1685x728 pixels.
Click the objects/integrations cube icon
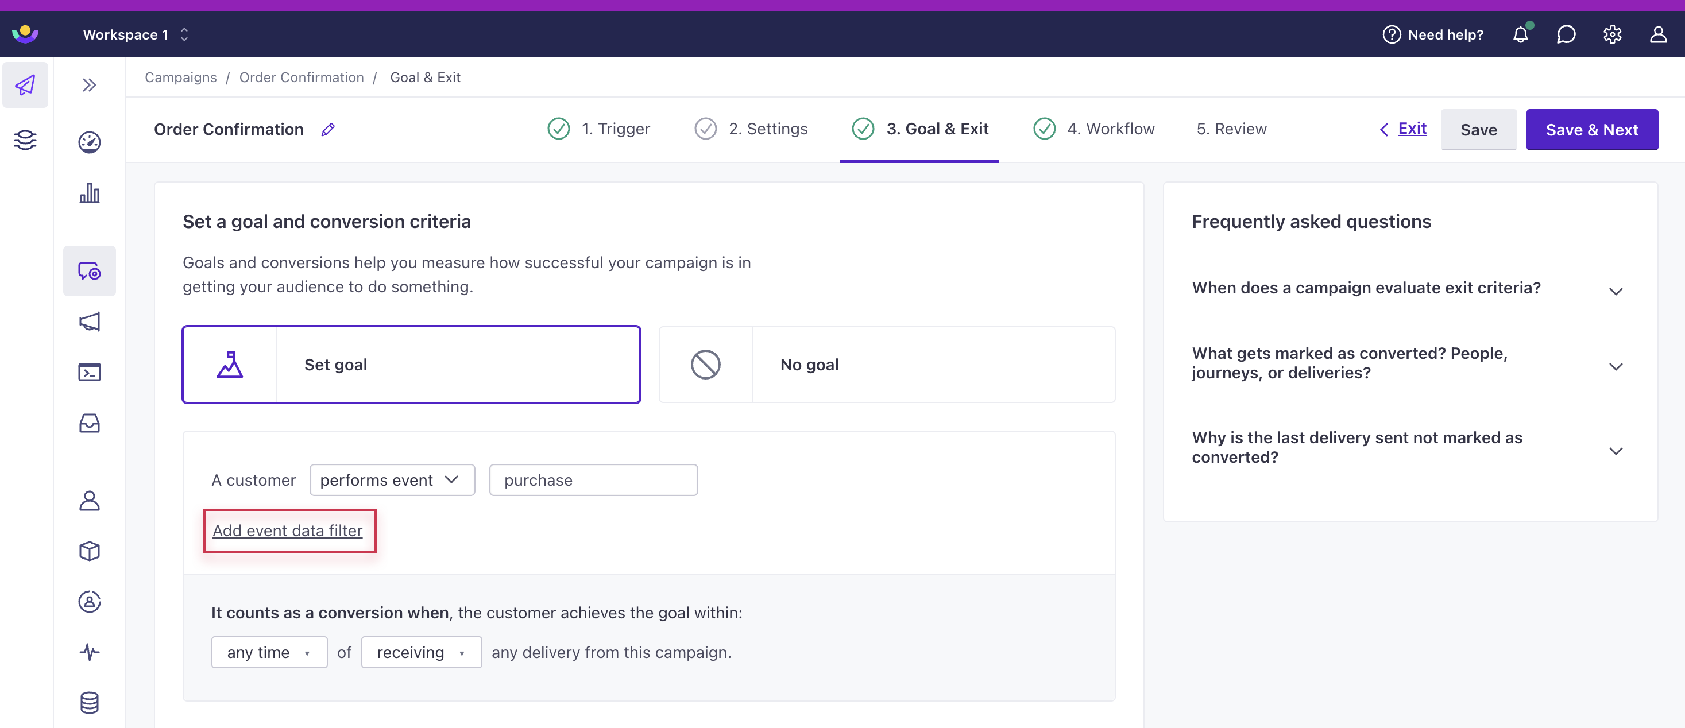[x=89, y=549]
